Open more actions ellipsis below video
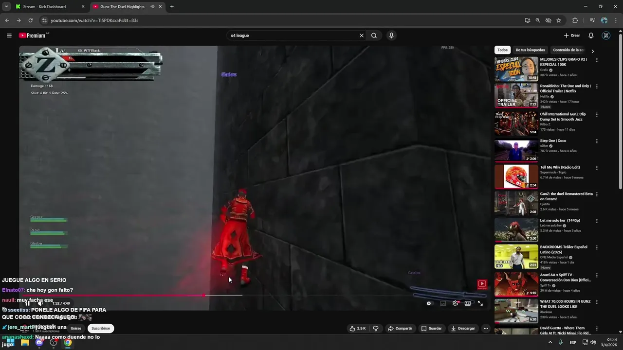 [486, 328]
